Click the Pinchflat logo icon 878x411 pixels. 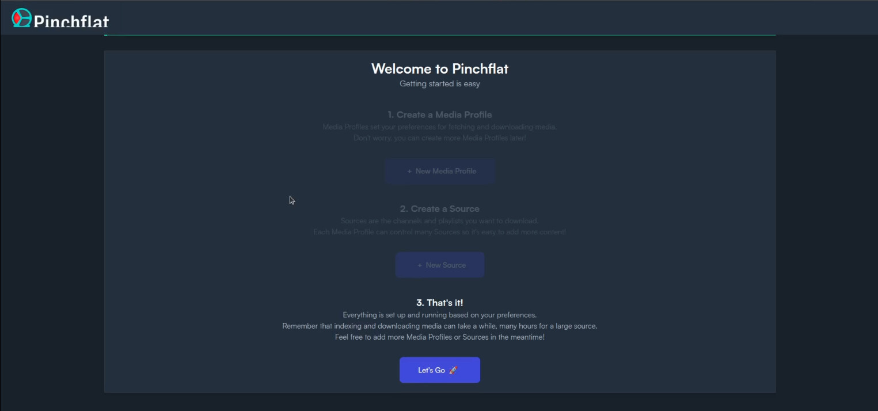21,18
